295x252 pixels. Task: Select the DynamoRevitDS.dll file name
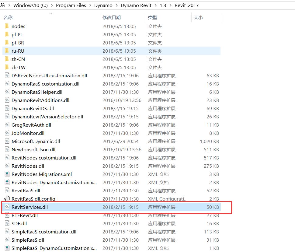click(33, 108)
